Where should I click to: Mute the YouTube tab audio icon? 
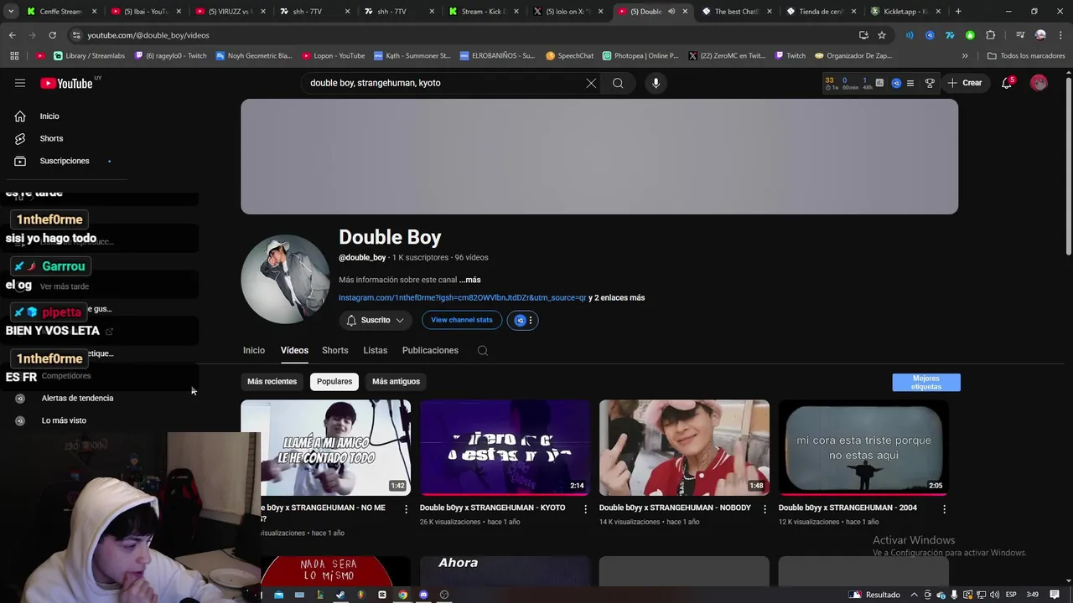click(671, 12)
